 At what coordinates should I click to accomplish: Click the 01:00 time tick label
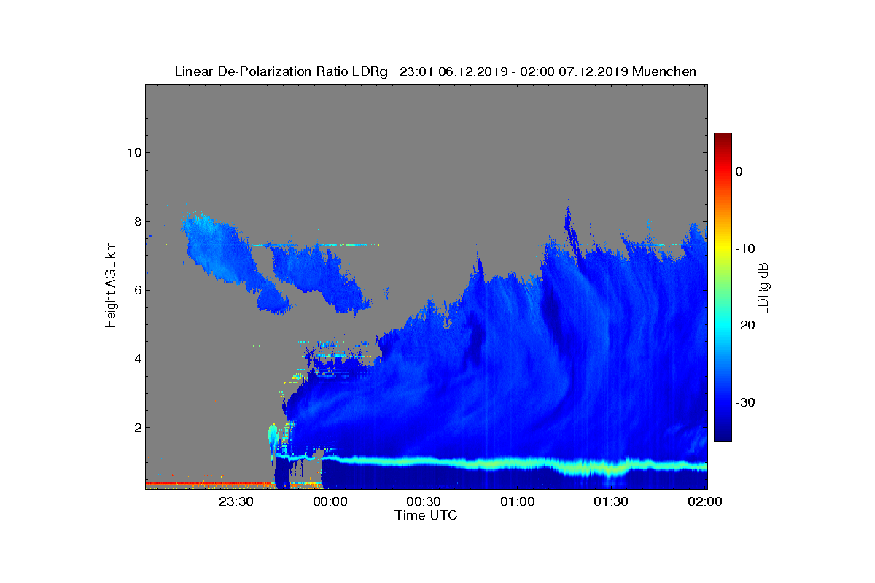point(518,501)
